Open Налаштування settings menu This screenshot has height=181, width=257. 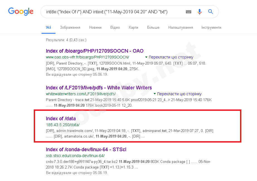[x=181, y=28]
